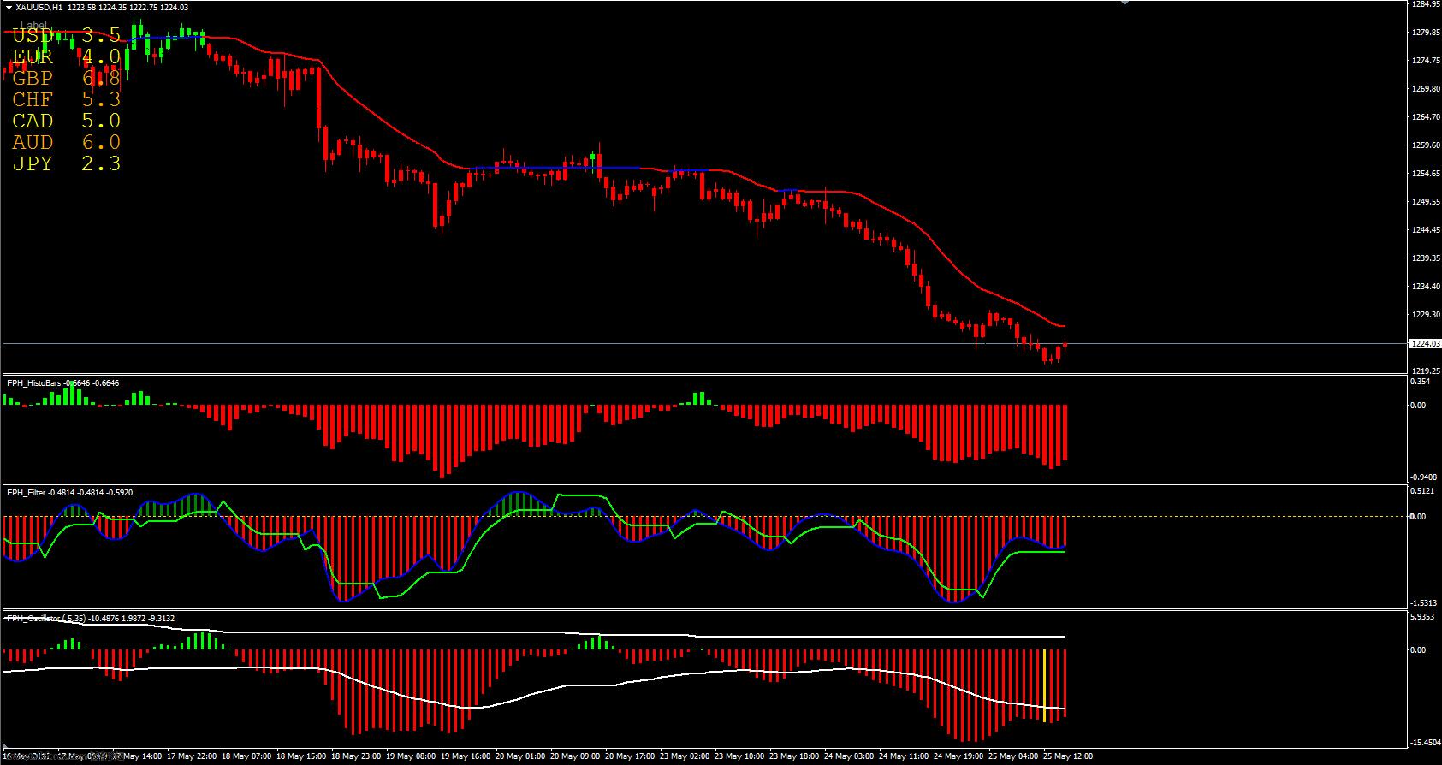Select the grey 'Label' text object
The width and height of the screenshot is (1442, 765).
coord(34,25)
